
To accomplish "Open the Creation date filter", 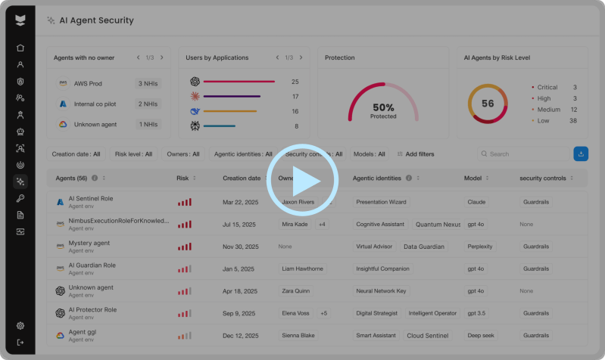I will (x=76, y=154).
